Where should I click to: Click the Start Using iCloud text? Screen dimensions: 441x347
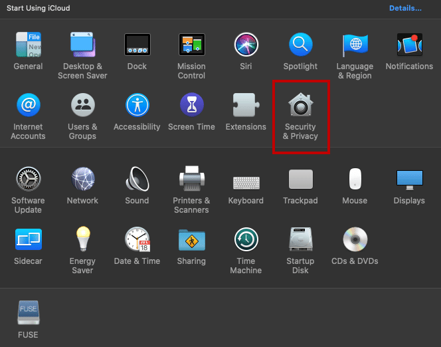tap(38, 8)
